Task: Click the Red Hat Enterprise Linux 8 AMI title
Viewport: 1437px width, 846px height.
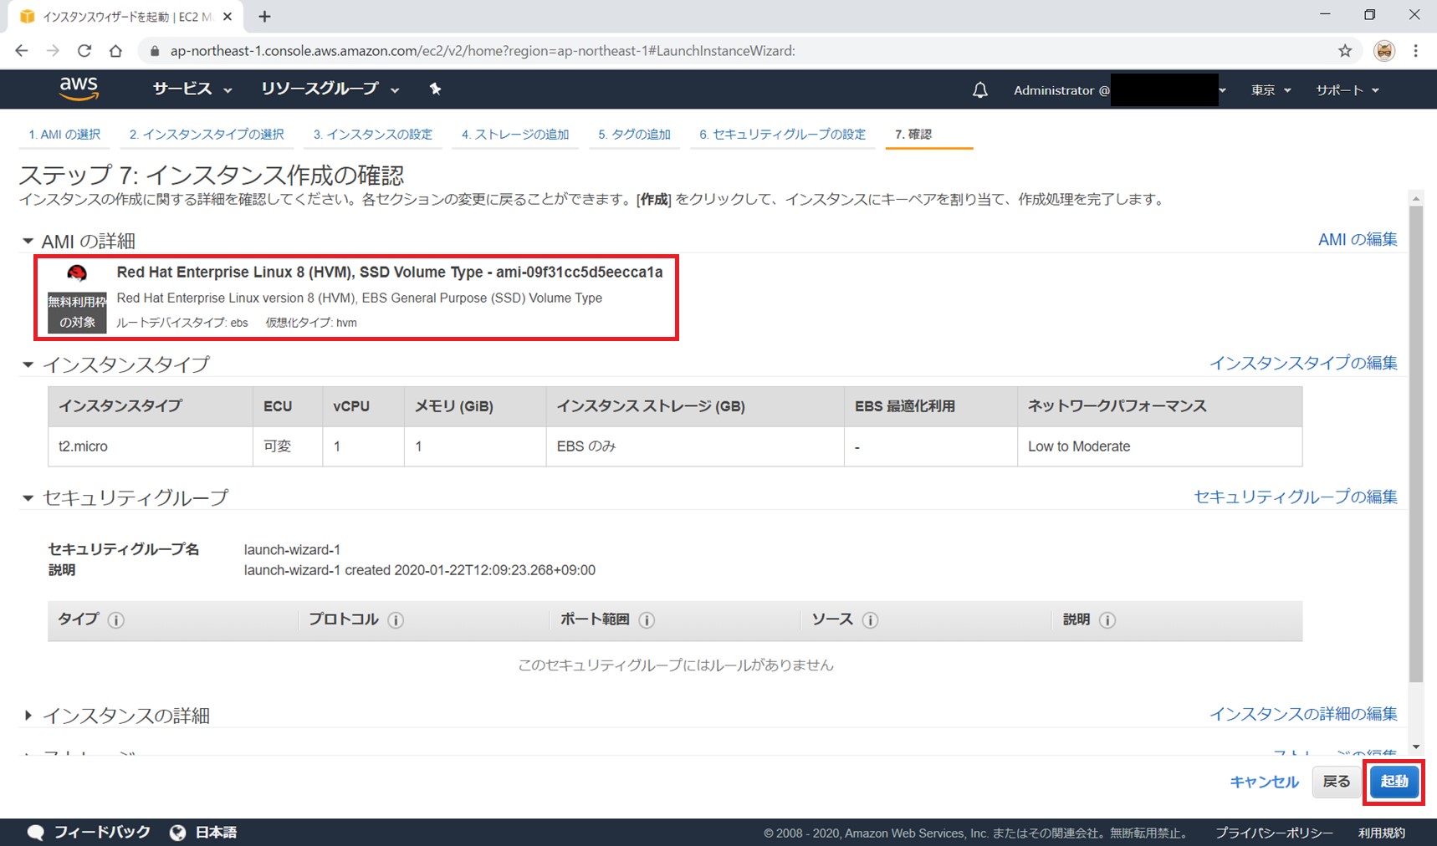Action: tap(390, 273)
